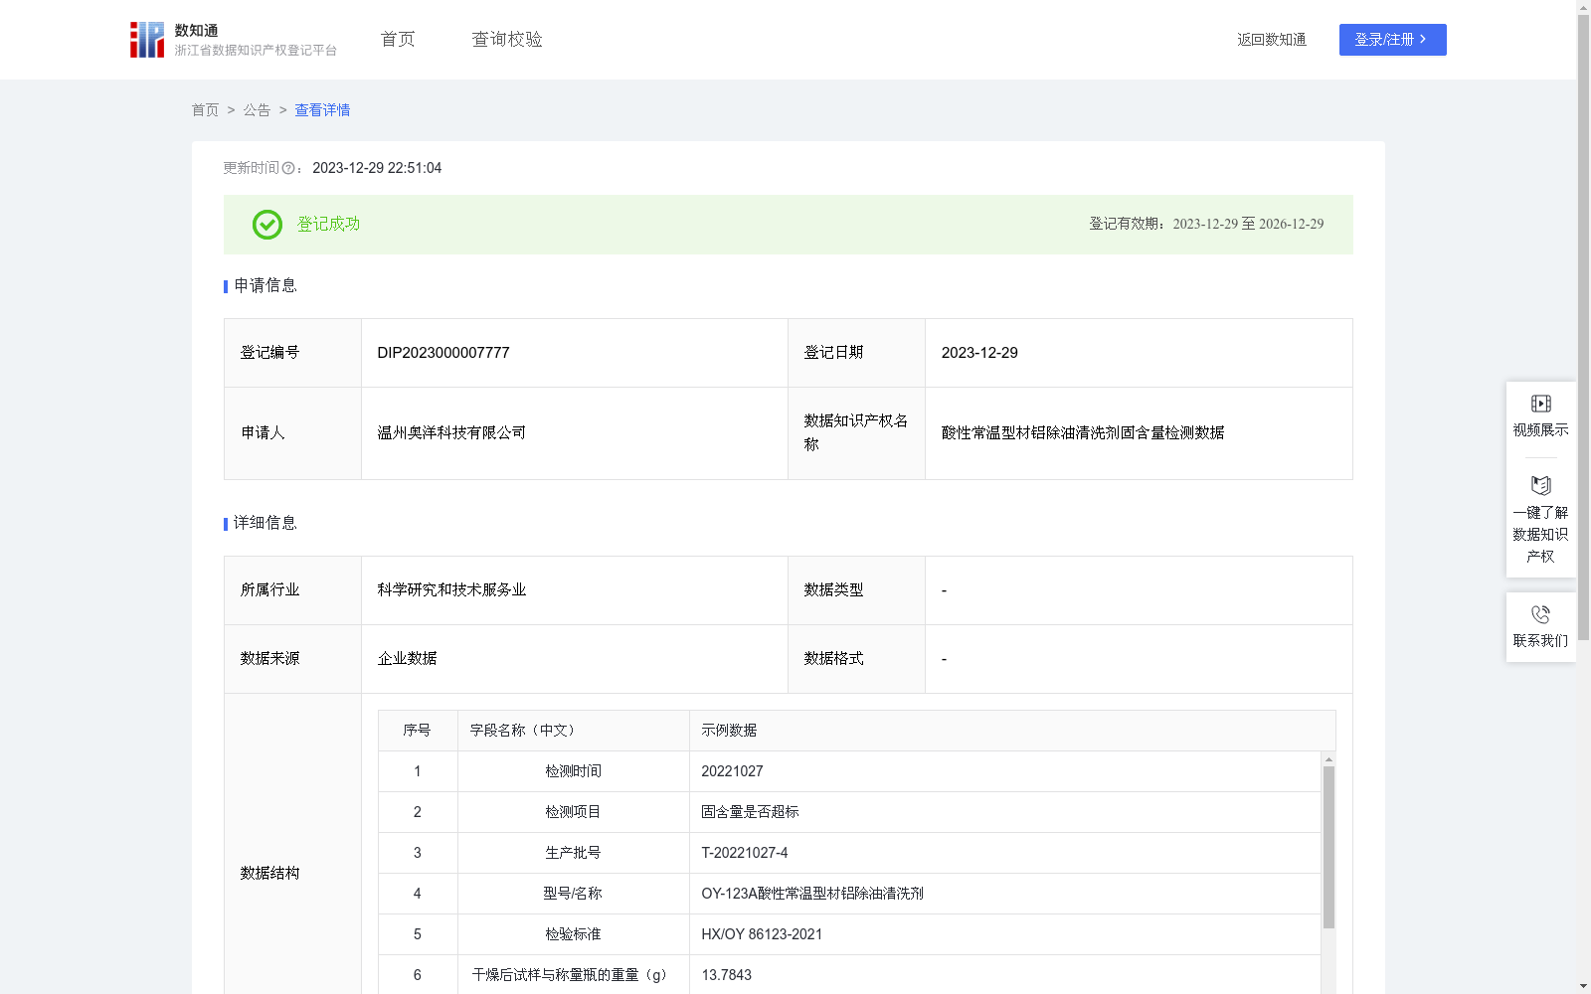This screenshot has width=1591, height=994.
Task: Click the green 登记成功 check icon
Action: pyautogui.click(x=266, y=225)
